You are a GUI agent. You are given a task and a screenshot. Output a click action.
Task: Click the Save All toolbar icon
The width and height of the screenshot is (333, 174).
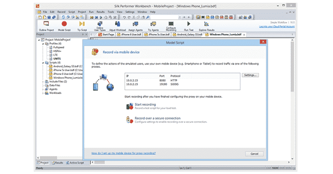tap(54, 18)
